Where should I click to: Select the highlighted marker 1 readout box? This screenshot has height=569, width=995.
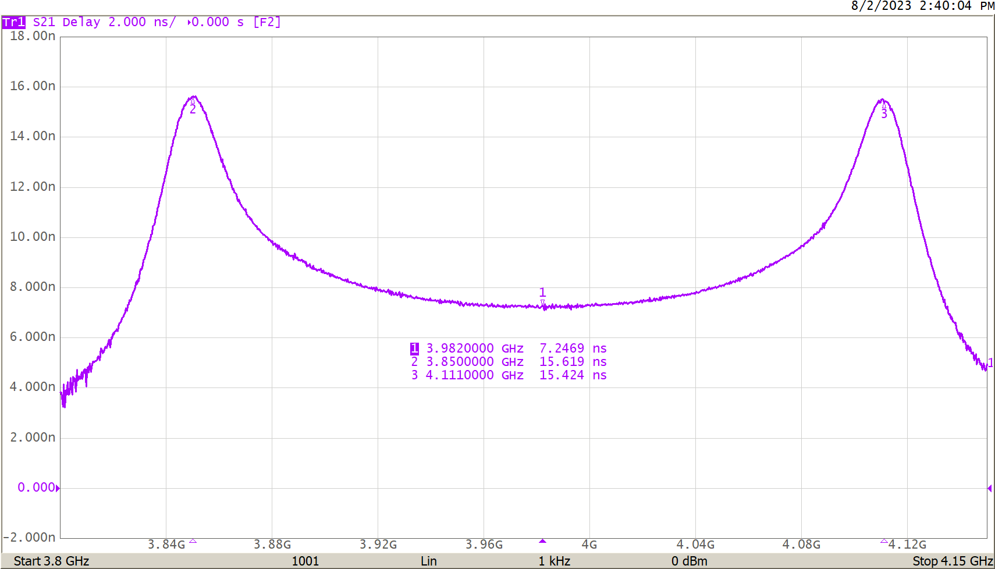tap(414, 348)
